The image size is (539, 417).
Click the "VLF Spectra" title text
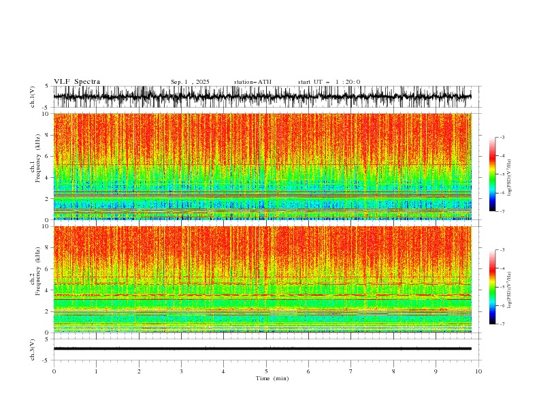coord(77,82)
